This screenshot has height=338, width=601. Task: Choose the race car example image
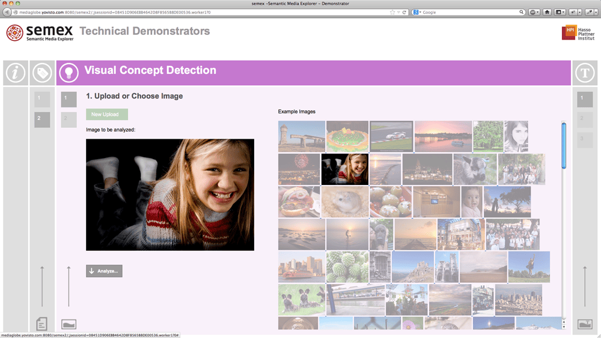pos(391,136)
